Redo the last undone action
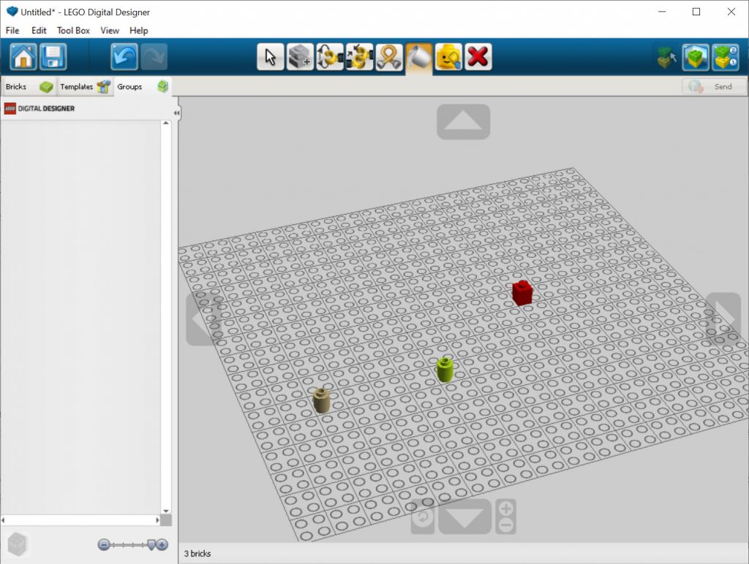This screenshot has height=564, width=749. 154,57
